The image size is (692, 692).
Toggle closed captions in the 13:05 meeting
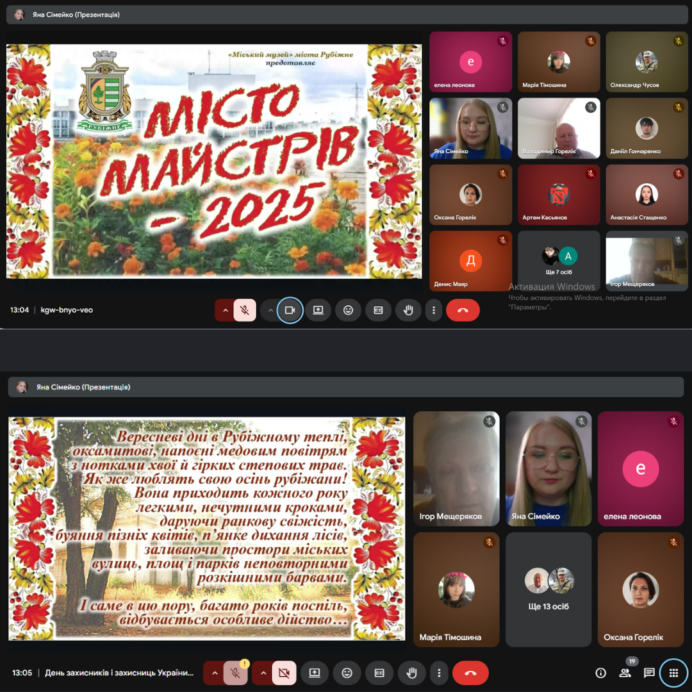(379, 673)
